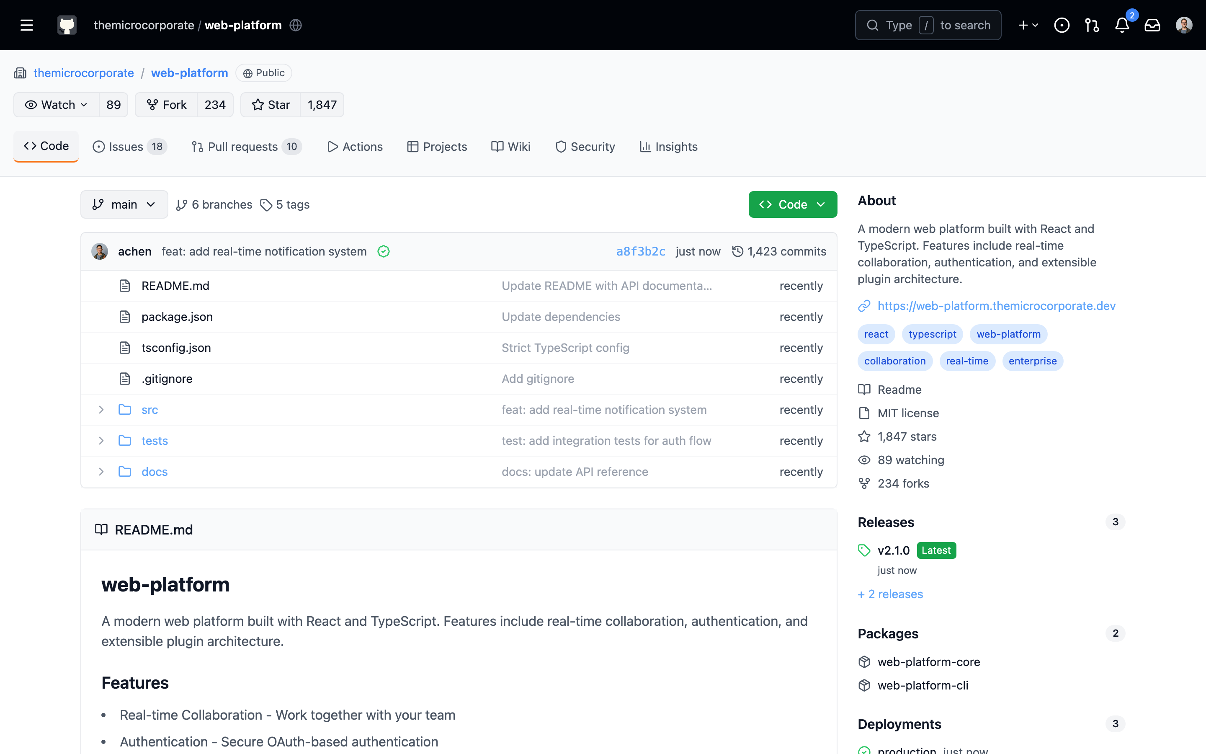Open the Projects tab

pyautogui.click(x=437, y=147)
